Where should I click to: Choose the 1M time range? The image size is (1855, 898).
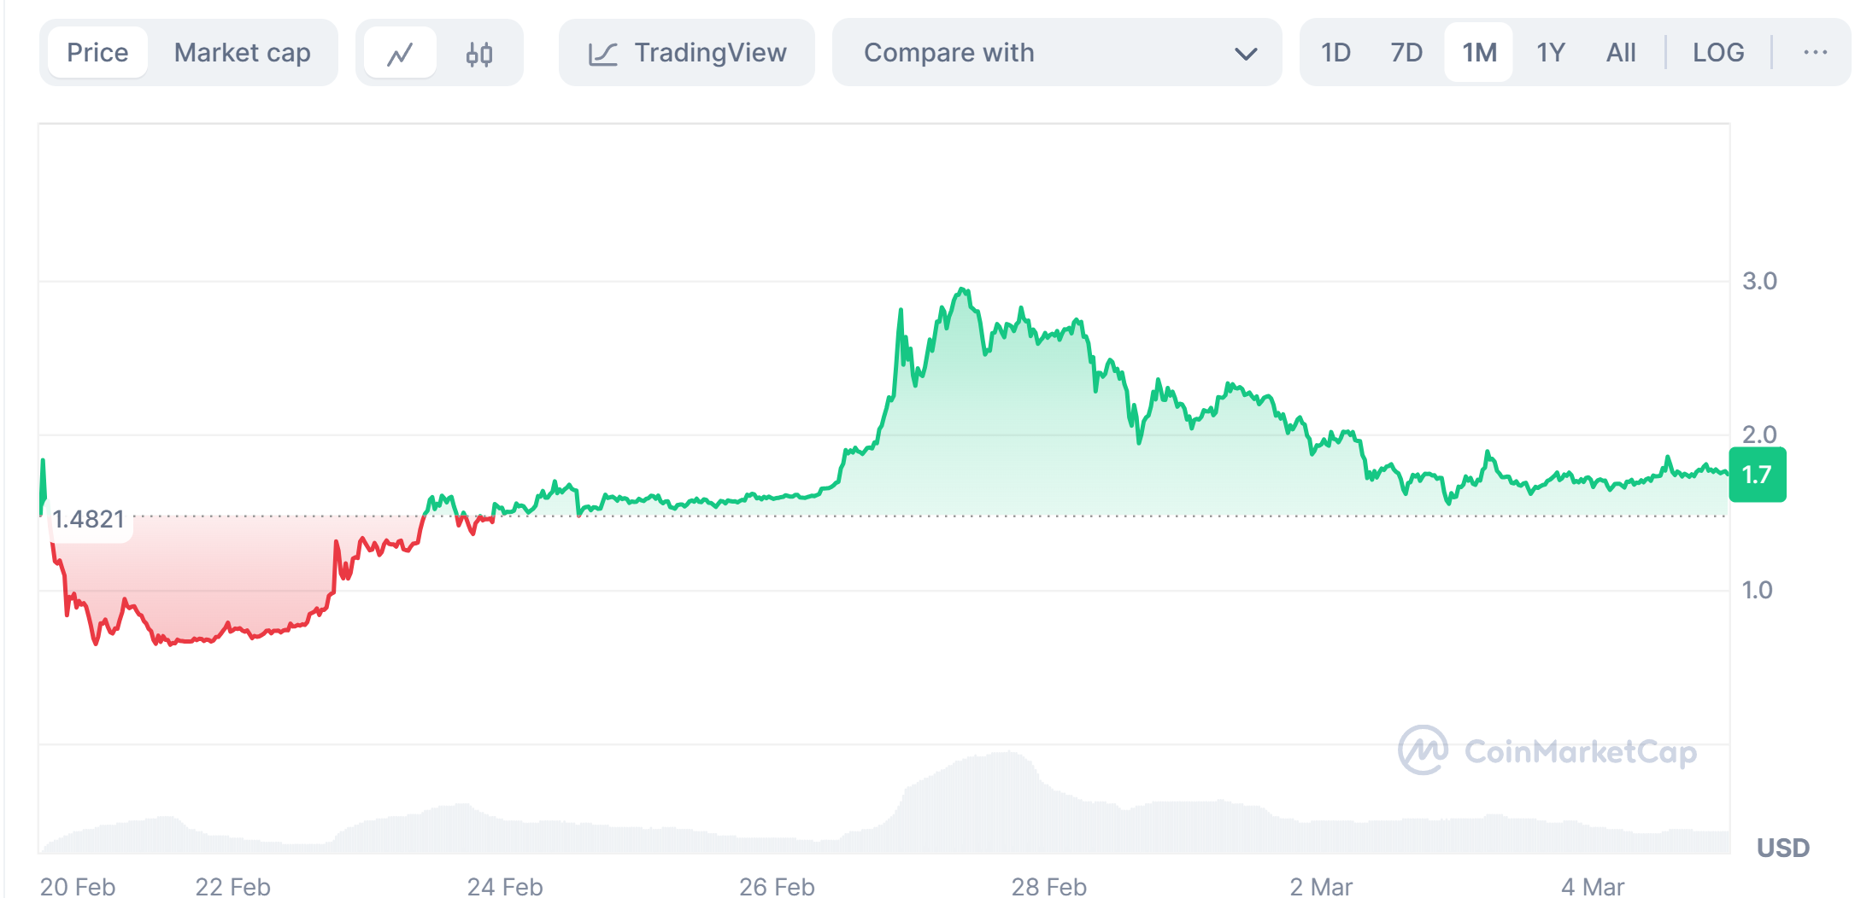click(x=1479, y=53)
